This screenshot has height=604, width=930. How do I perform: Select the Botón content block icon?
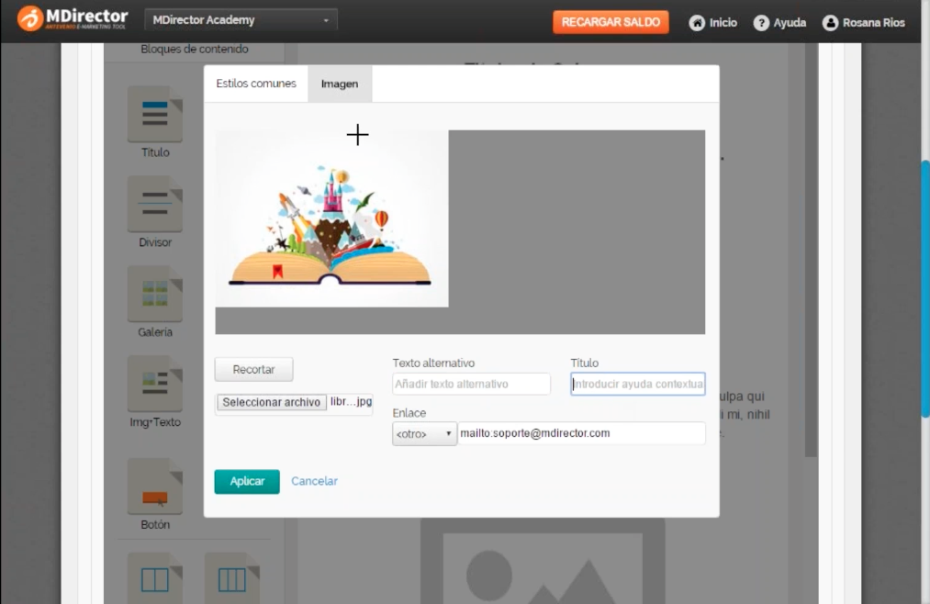click(155, 487)
